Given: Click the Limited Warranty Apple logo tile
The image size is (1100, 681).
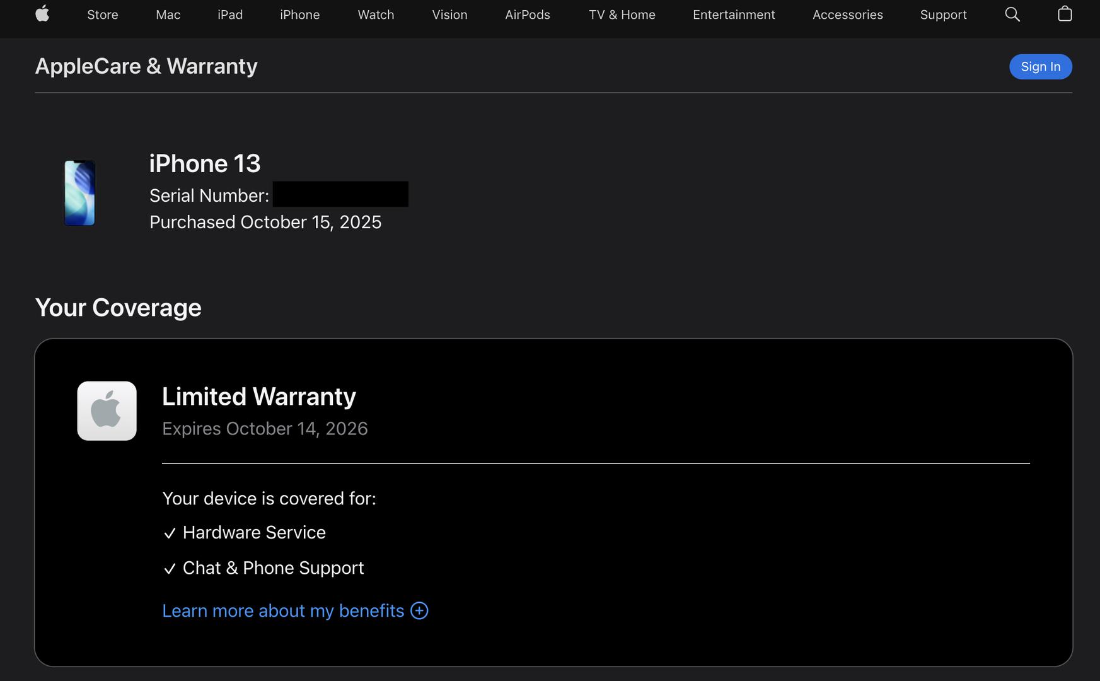Looking at the screenshot, I should 107,410.
